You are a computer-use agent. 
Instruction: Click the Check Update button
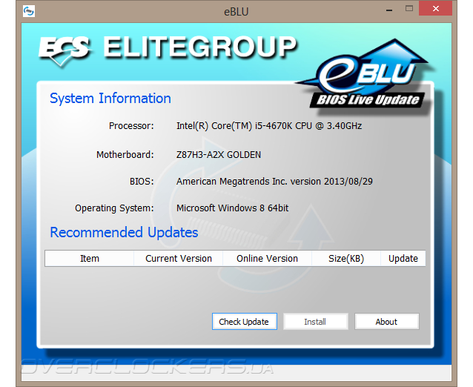point(245,322)
